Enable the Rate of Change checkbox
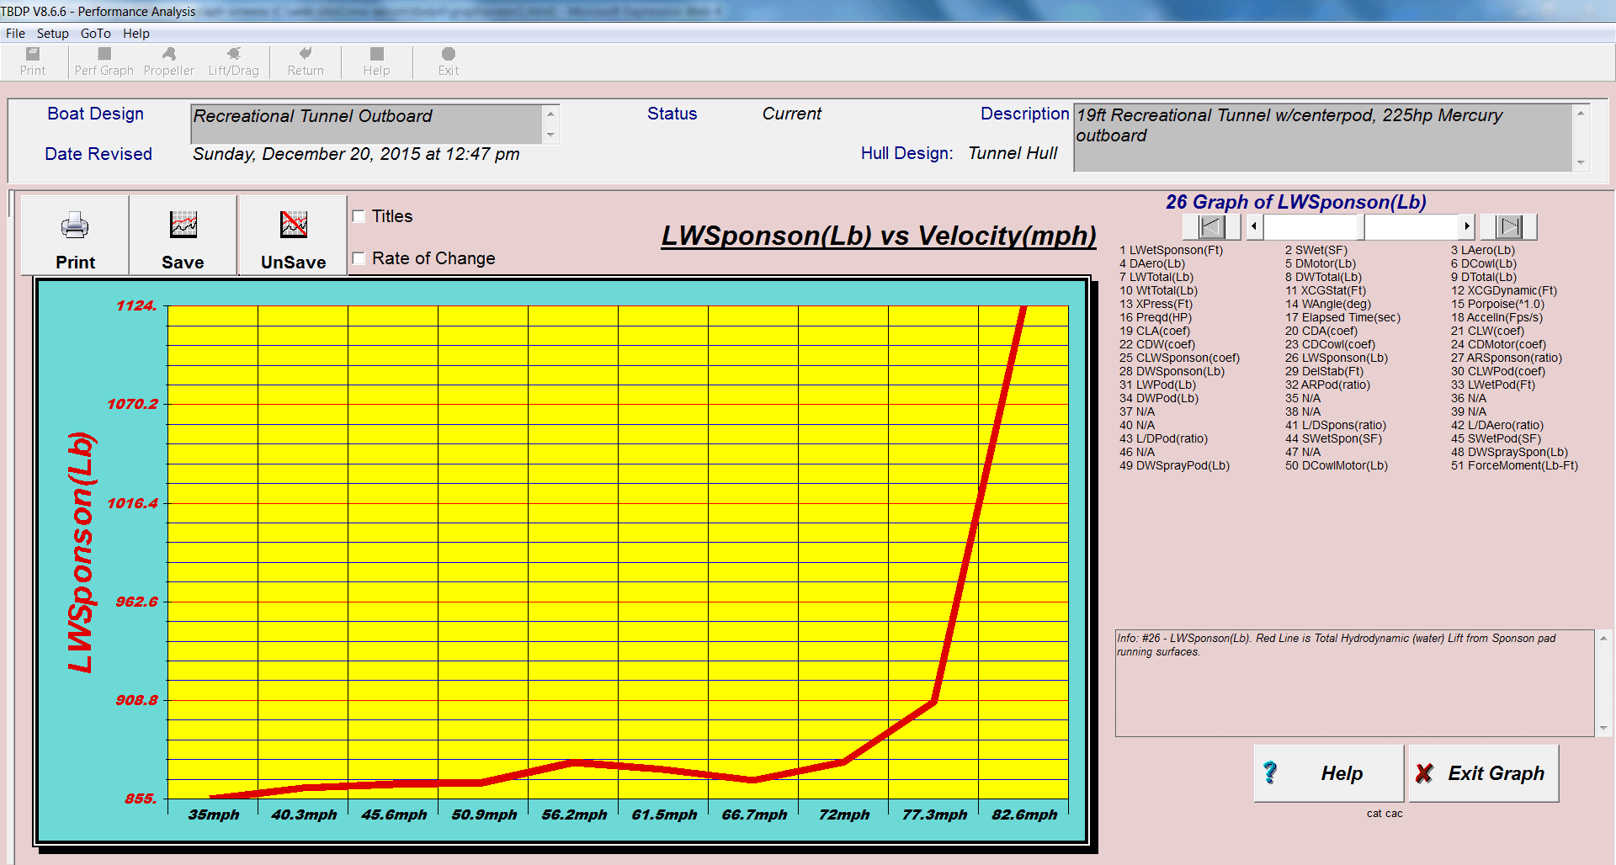 pyautogui.click(x=359, y=258)
